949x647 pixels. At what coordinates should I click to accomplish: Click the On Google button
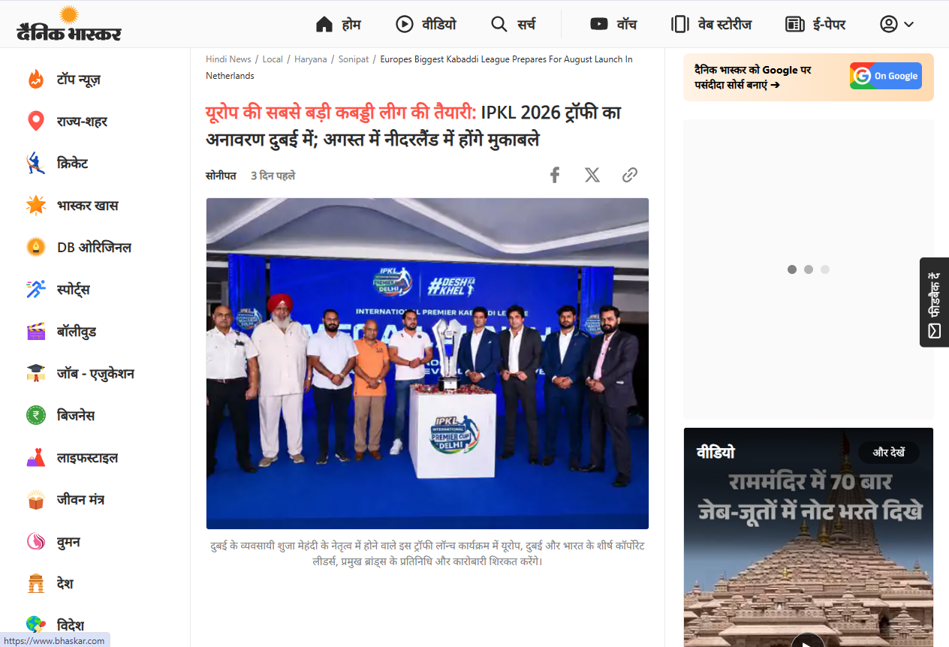886,76
